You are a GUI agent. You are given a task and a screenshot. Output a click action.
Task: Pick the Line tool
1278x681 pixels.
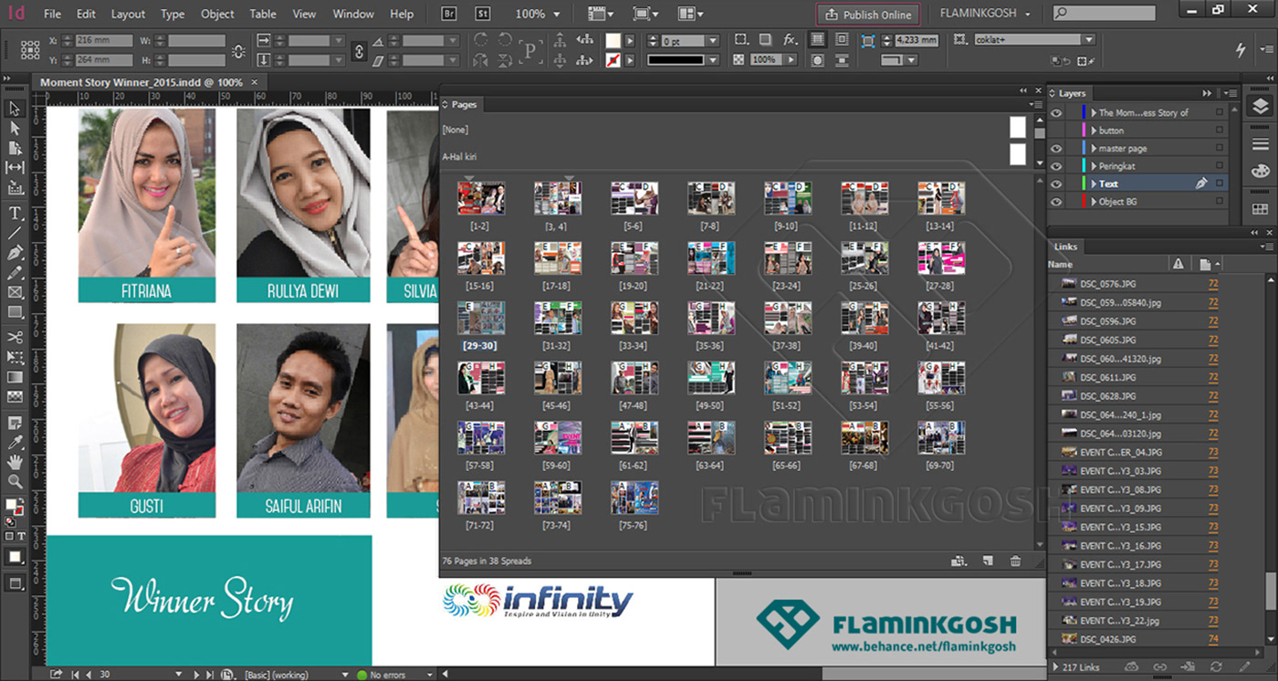pyautogui.click(x=15, y=233)
